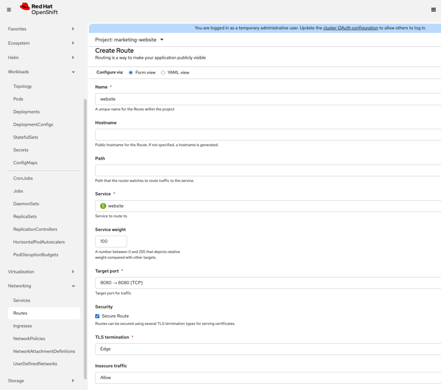
Task: Switch to YAML view radio option
Action: (x=163, y=72)
